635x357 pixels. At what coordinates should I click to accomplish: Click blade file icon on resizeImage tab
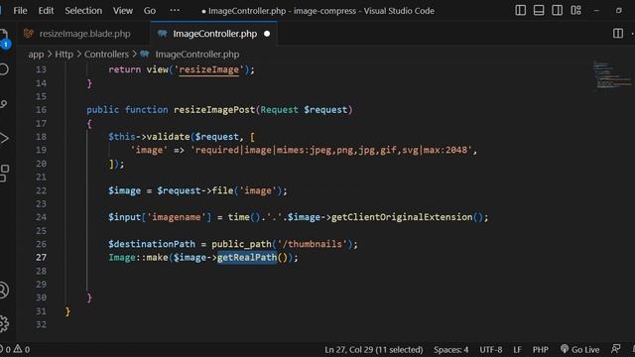pyautogui.click(x=29, y=33)
